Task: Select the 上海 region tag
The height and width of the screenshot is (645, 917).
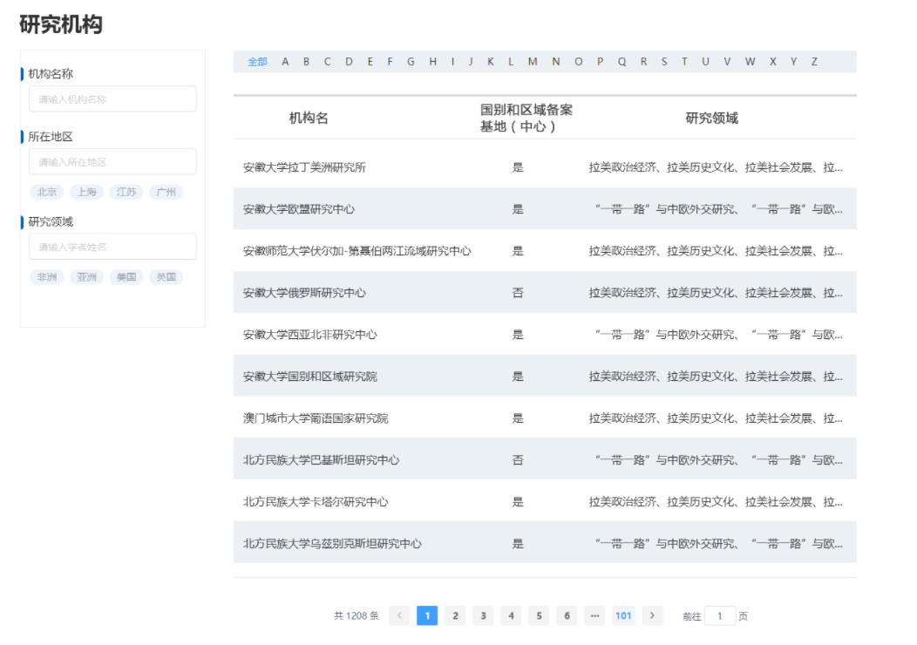Action: pyautogui.click(x=86, y=192)
